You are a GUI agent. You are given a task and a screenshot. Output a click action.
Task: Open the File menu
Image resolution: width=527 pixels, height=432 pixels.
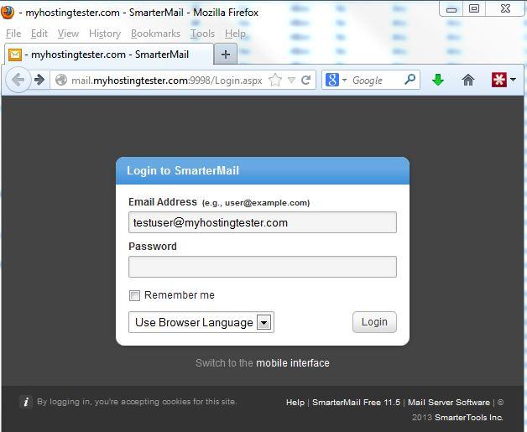[13, 34]
